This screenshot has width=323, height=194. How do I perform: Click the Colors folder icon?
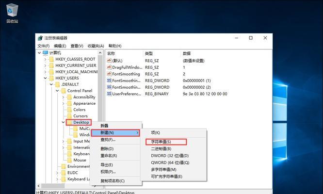click(x=70, y=110)
